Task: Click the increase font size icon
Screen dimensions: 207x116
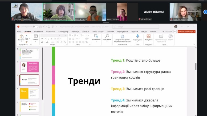Action: tap(58, 42)
